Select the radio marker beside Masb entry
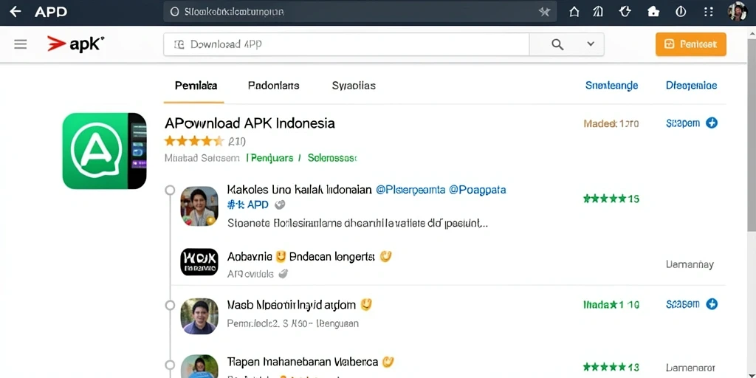The height and width of the screenshot is (378, 756). [170, 305]
